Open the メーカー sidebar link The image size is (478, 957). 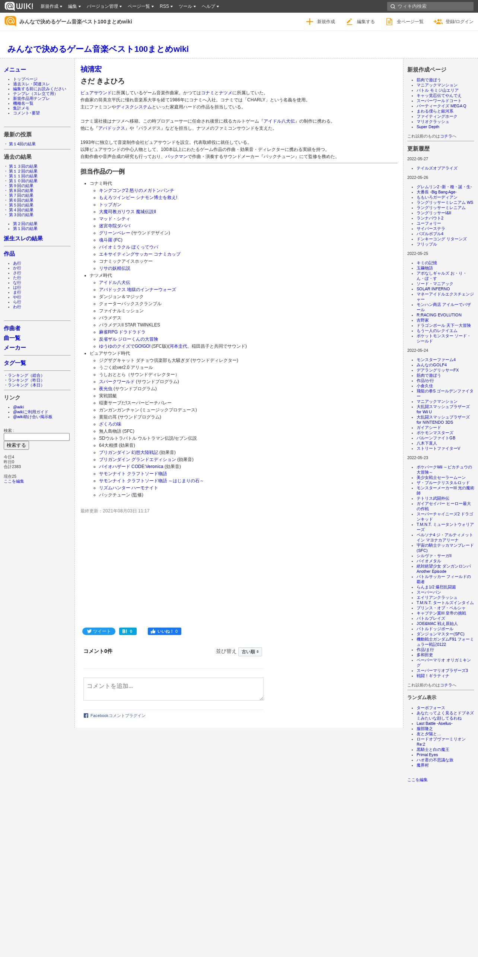coord(15,348)
